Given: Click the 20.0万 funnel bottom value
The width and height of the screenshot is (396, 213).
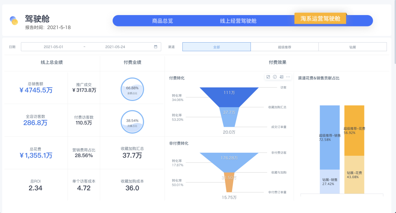Looking at the screenshot, I should 229,132.
